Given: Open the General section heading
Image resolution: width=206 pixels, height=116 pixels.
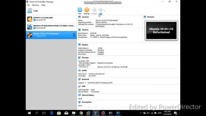Looking at the screenshot, I should 85,17.
